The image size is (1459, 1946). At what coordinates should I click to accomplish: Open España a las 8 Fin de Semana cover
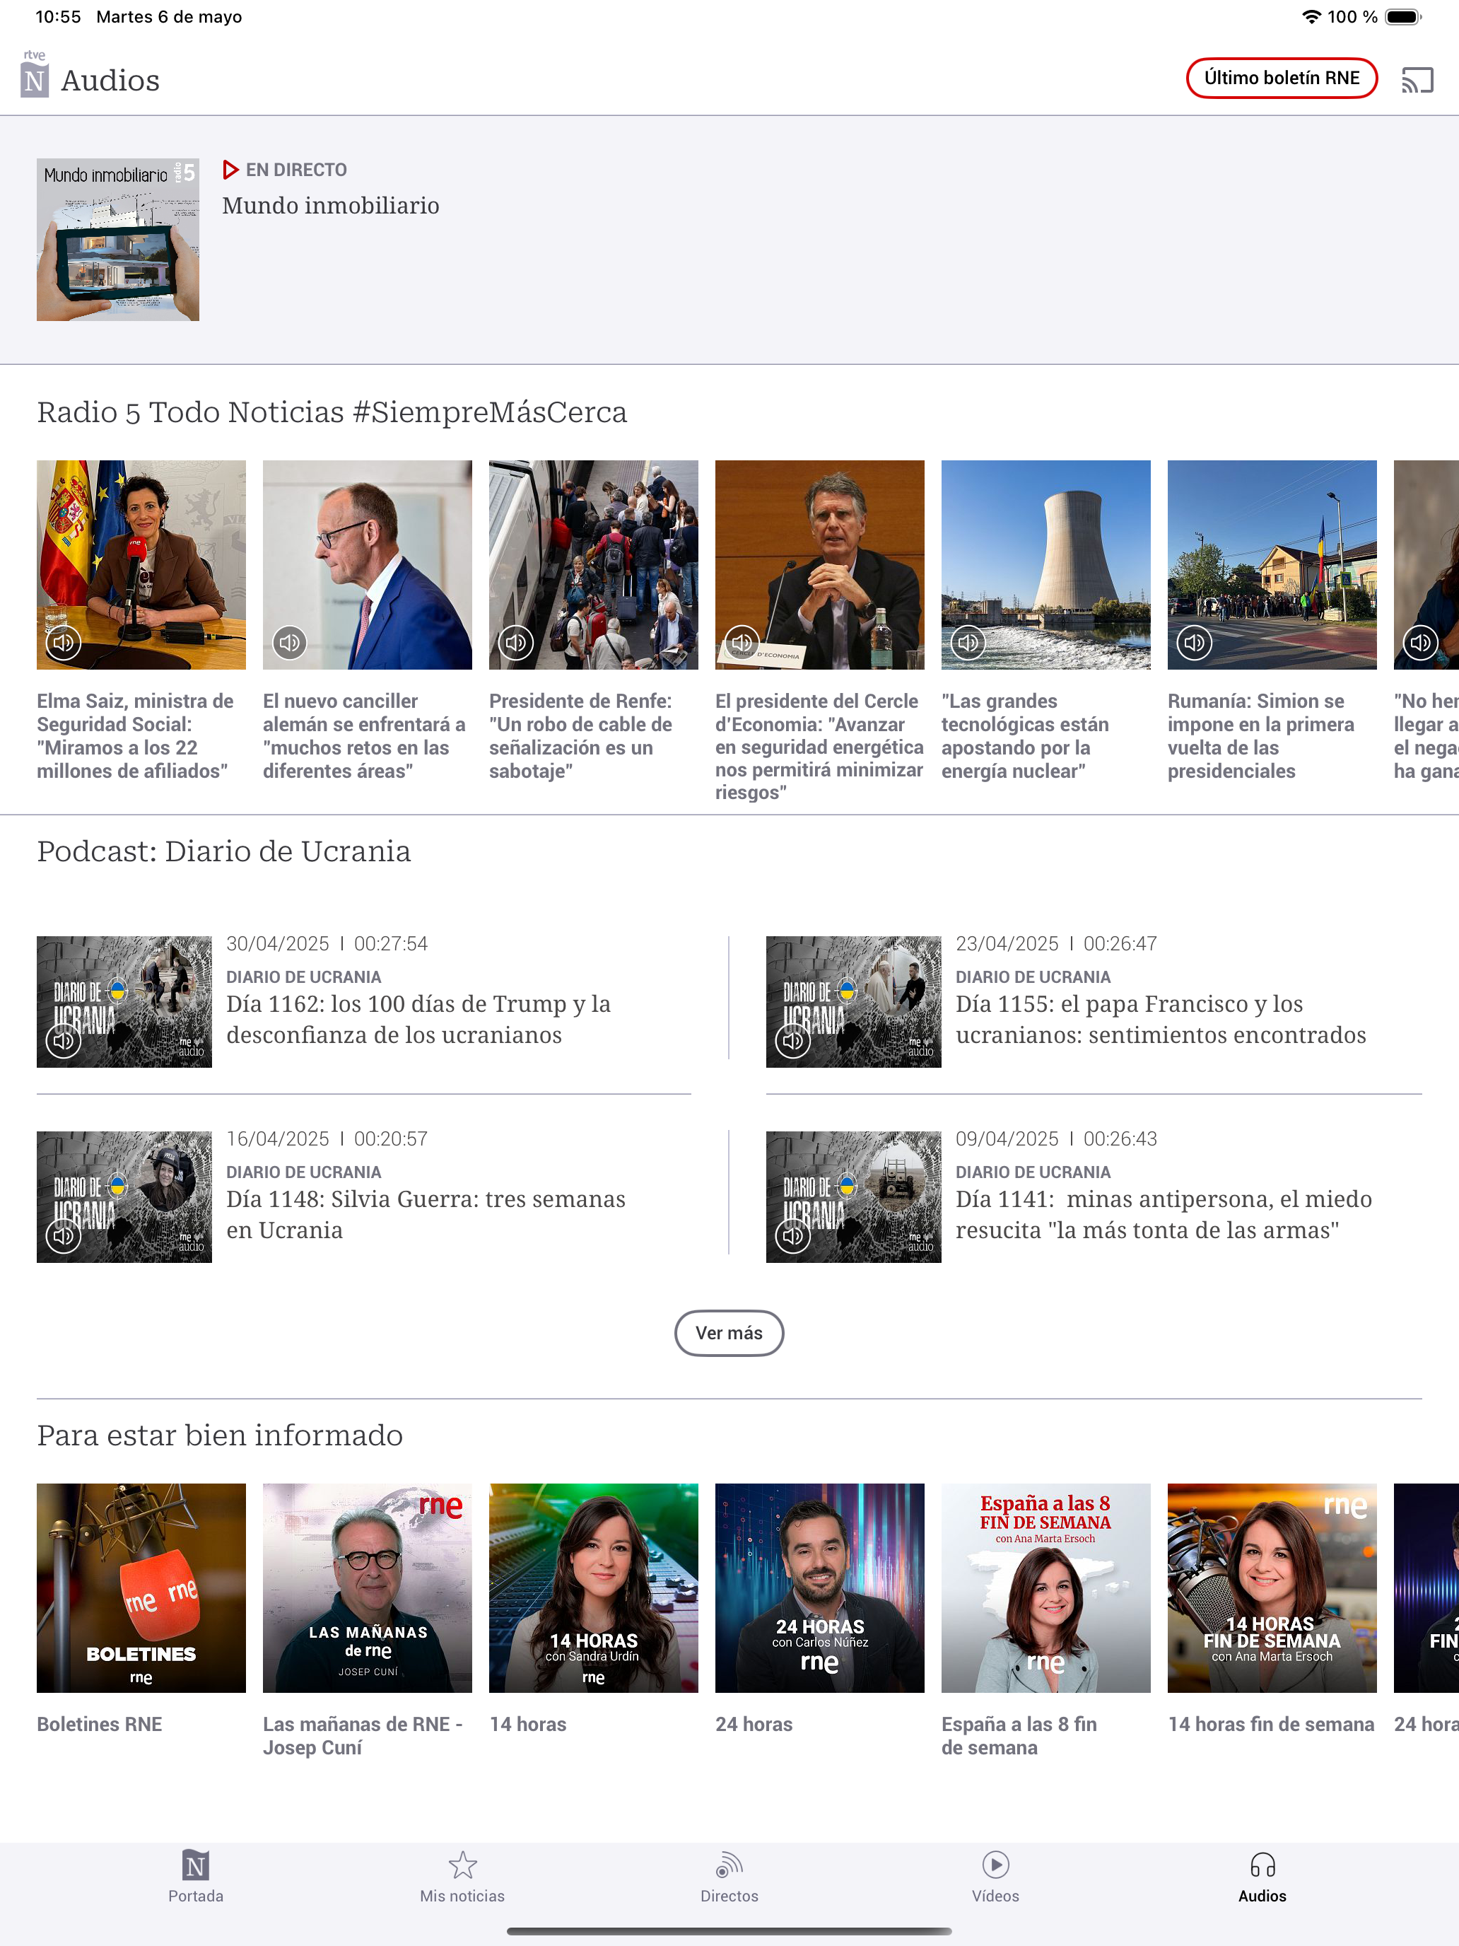pos(1045,1588)
